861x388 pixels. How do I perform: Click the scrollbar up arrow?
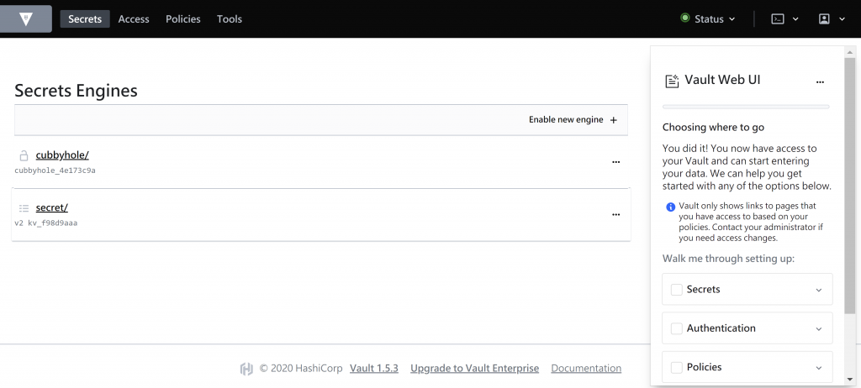(x=850, y=52)
